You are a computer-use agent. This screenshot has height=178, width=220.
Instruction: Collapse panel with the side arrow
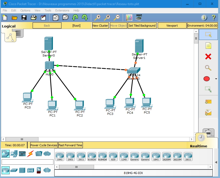pos(216,162)
